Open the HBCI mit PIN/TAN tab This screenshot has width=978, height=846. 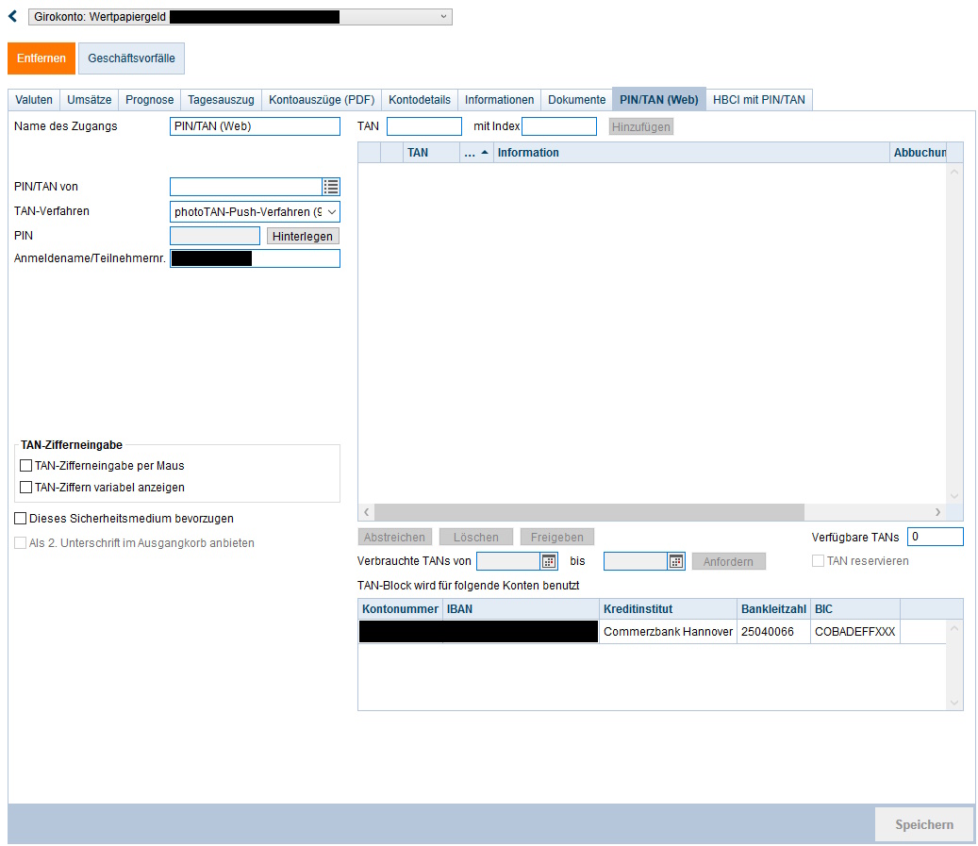pyautogui.click(x=760, y=99)
